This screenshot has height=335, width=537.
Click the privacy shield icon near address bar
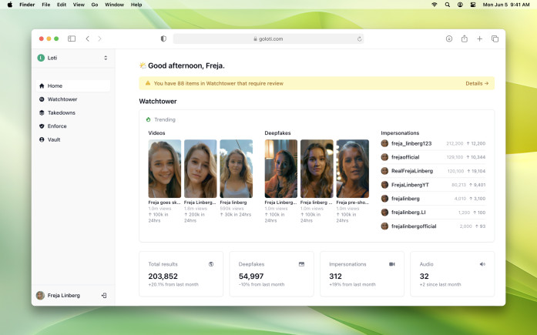[163, 39]
